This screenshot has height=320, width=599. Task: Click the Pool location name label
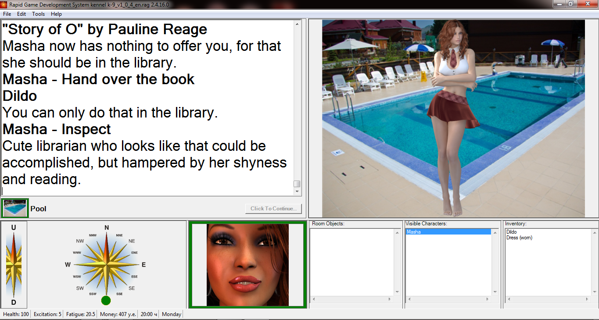[x=38, y=209]
